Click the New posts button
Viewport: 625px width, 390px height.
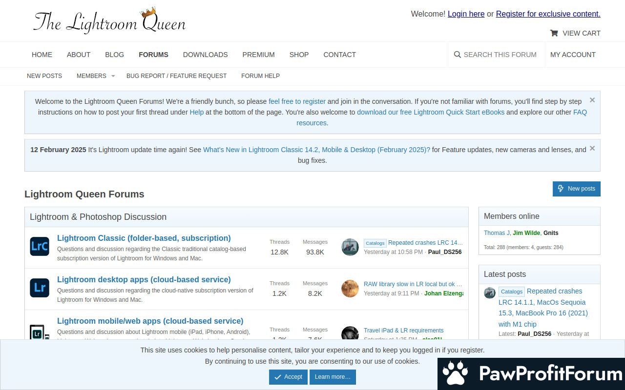[x=576, y=189]
